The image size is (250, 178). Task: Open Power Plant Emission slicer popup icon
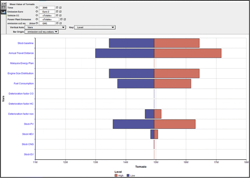tap(36, 19)
